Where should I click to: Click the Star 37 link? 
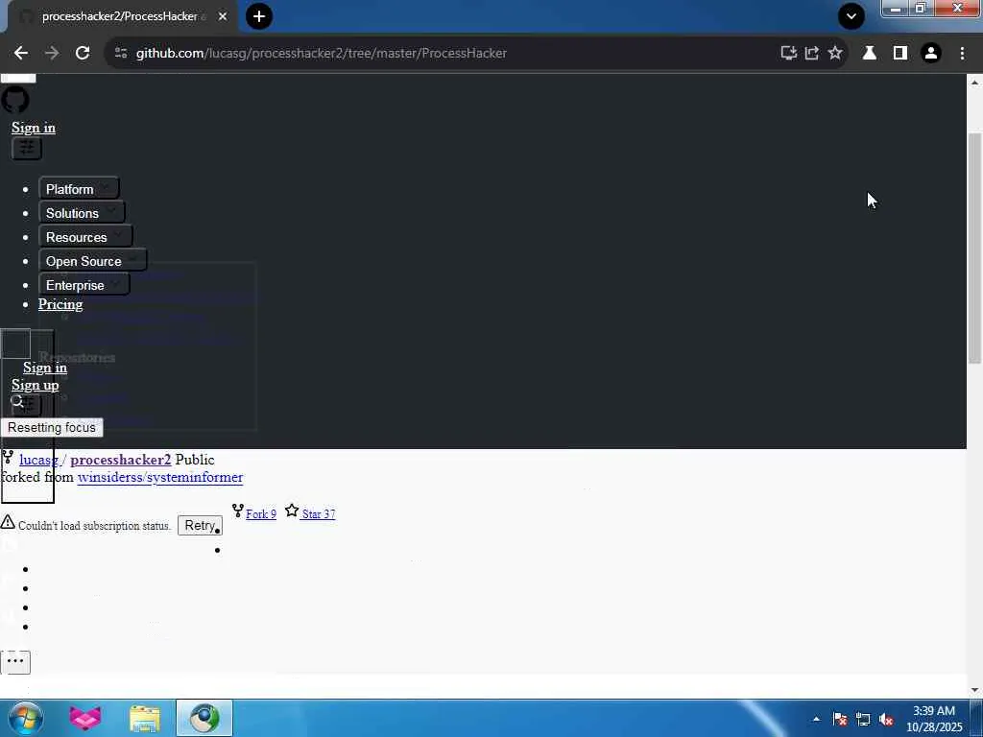click(319, 514)
